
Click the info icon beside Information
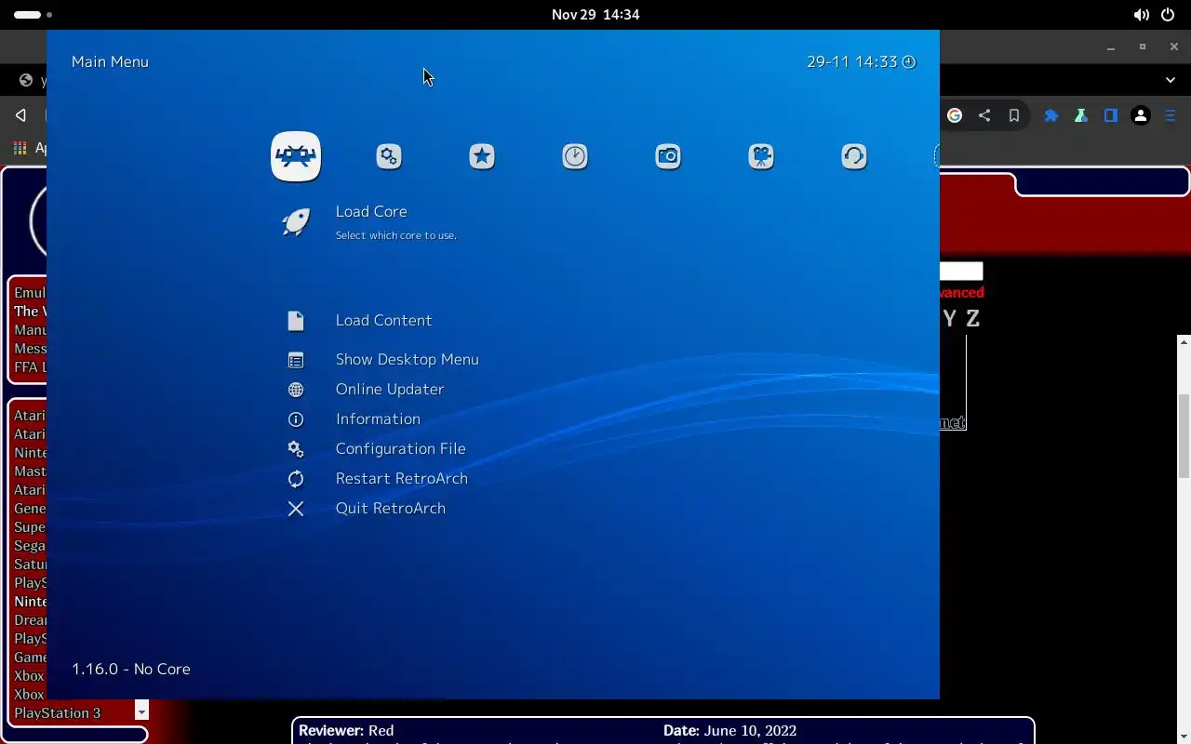(296, 419)
